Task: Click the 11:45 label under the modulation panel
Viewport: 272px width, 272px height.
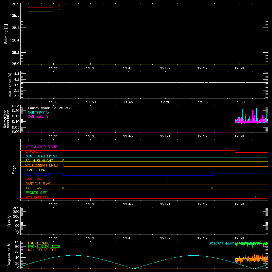Action: (128, 136)
